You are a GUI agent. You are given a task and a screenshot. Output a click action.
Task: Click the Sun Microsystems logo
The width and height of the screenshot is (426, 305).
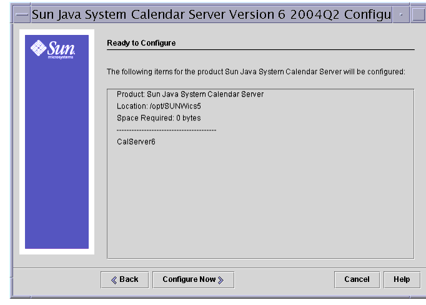point(52,49)
